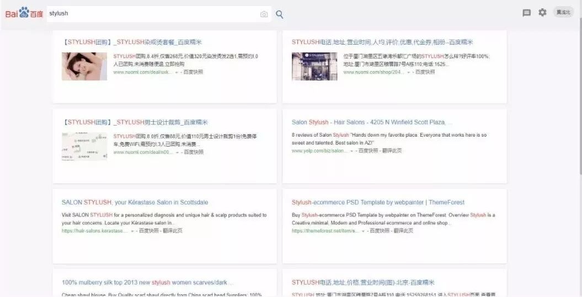
Task: Open the Salon Stylush - Hair Salons result
Action: tap(372, 122)
